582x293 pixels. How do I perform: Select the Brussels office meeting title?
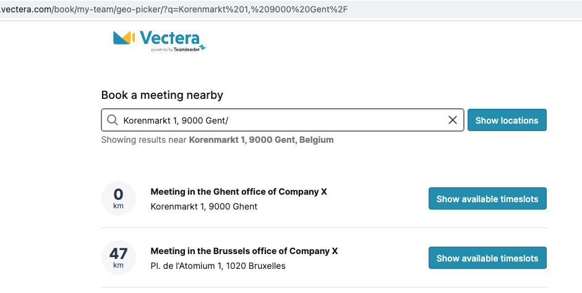[x=244, y=251]
